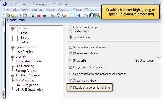The height and width of the screenshot is (102, 165).
Task: Click the Tab Stop Value input field
Action: [160, 60]
